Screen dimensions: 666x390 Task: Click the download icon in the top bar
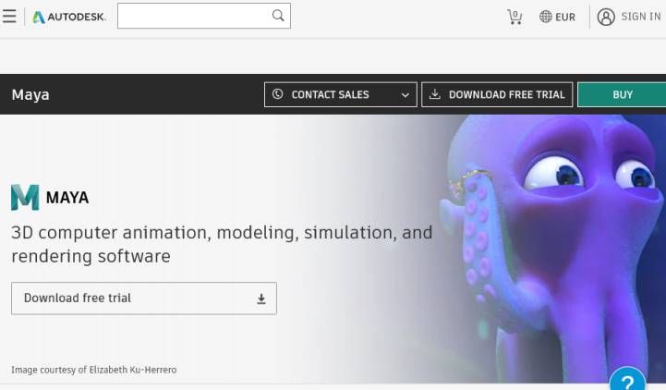click(435, 94)
